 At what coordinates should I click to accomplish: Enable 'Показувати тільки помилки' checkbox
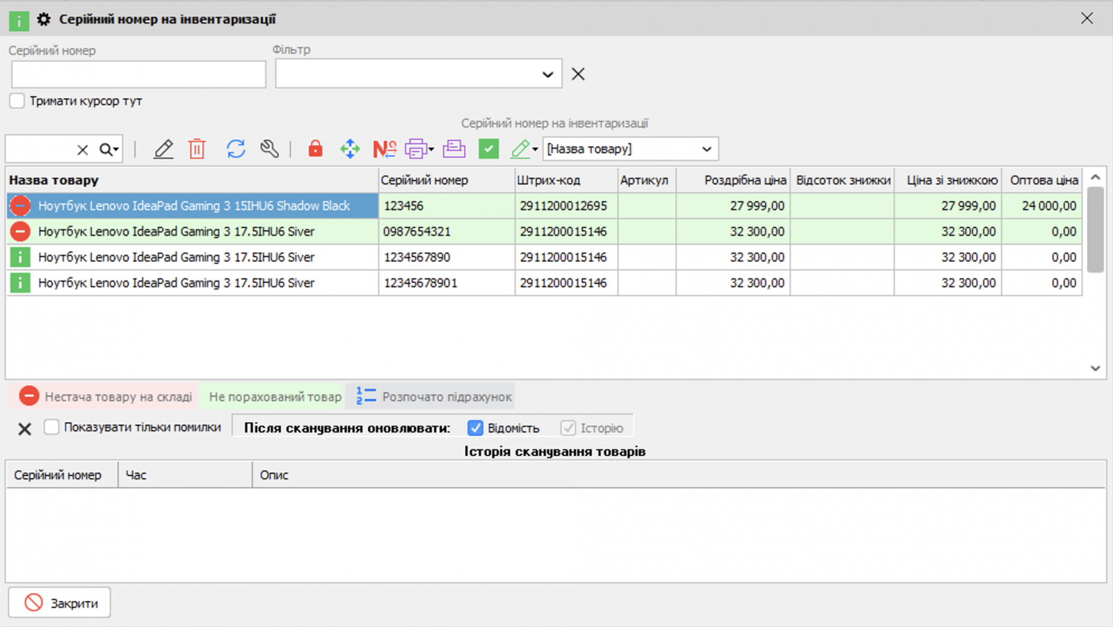click(51, 427)
